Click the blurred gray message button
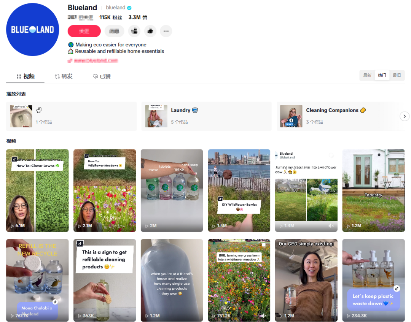The image size is (411, 322). [x=114, y=31]
